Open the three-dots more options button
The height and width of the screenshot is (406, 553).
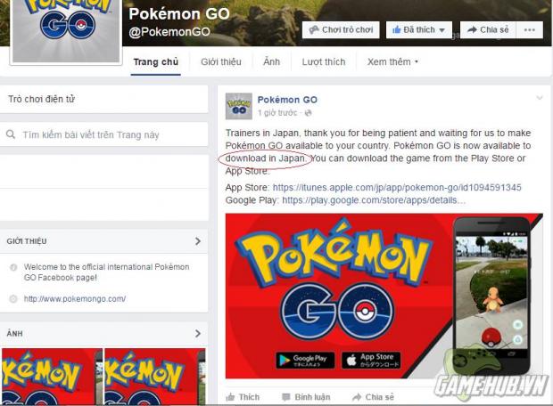pos(530,30)
